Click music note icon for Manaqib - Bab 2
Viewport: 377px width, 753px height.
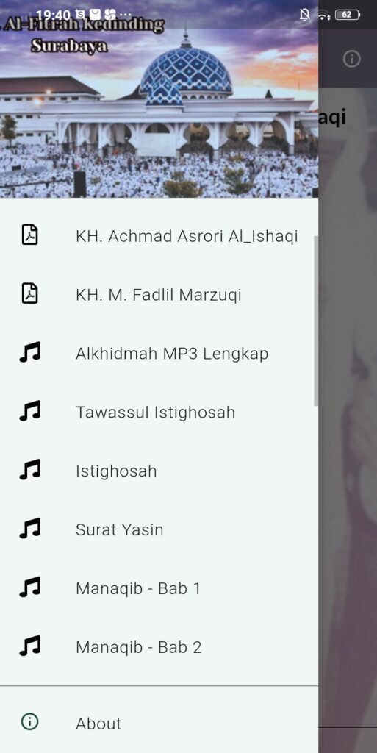30,646
